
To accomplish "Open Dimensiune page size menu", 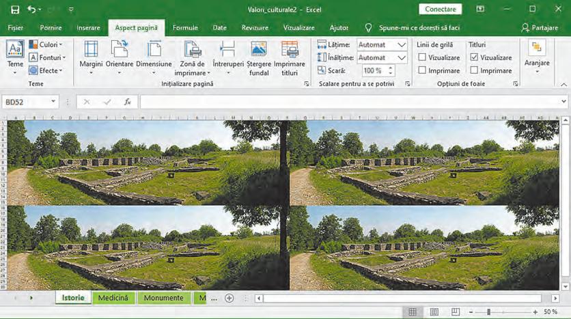I will point(154,57).
